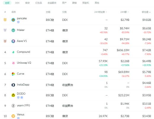Open the Compound project link
Image resolution: width=154 pixels, height=119 pixels.
point(23,52)
